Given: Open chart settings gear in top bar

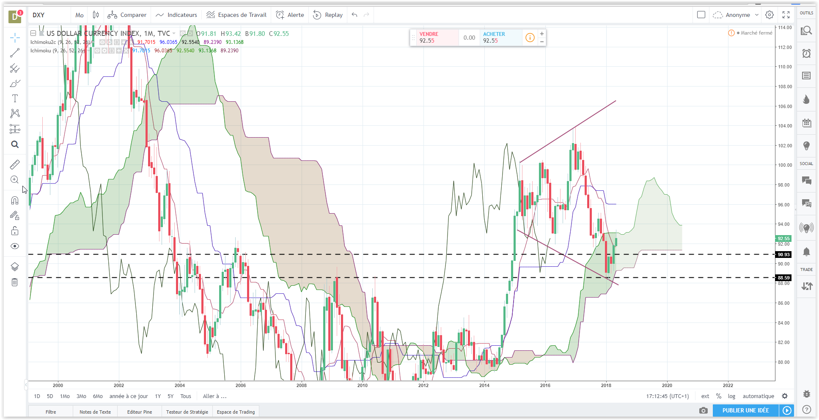Looking at the screenshot, I should 770,15.
